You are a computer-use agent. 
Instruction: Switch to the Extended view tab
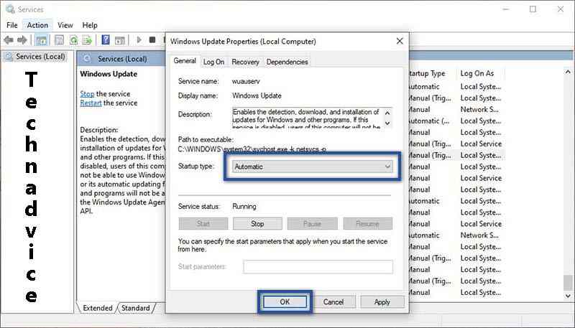(98, 308)
